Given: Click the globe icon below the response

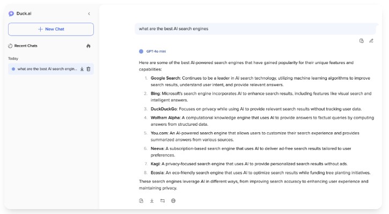Looking at the screenshot, I should tap(173, 201).
